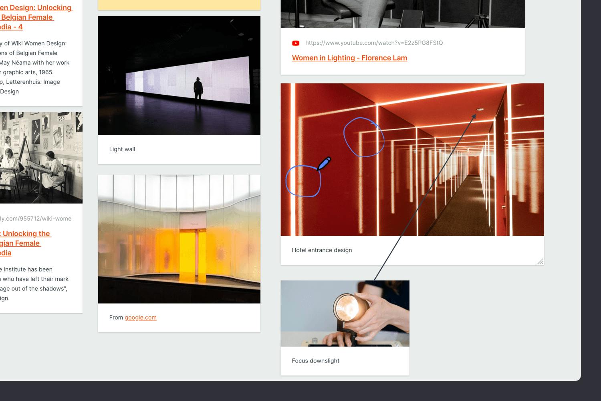Screen dimensions: 601x401
Task: Edit the "Focus downlight" caption
Action: pos(315,361)
